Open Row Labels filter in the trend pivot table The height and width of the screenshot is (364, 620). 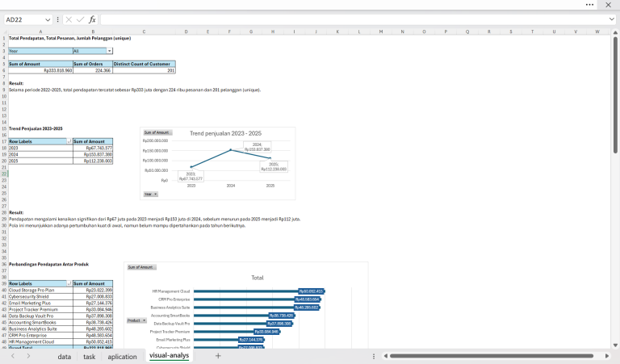coord(69,141)
